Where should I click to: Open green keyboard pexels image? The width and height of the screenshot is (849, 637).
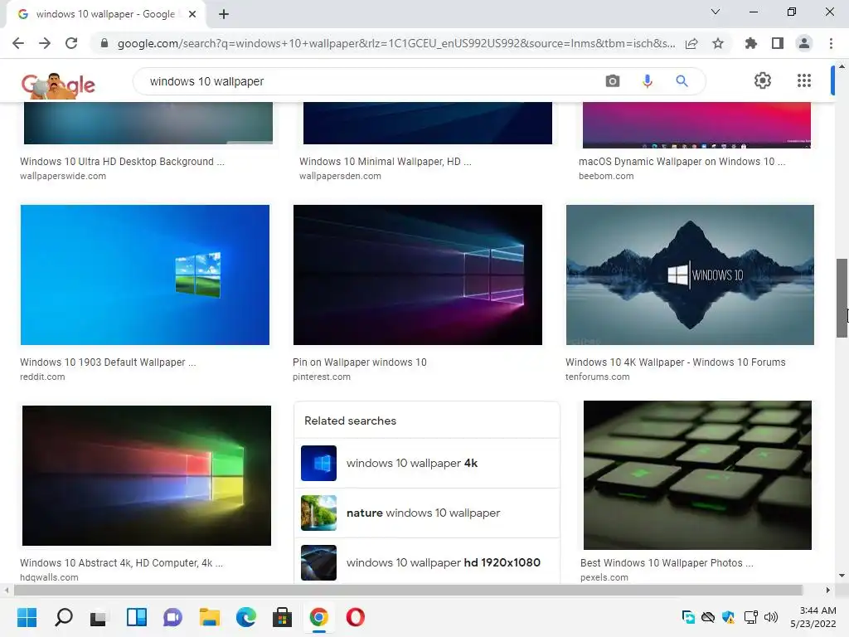[697, 475]
